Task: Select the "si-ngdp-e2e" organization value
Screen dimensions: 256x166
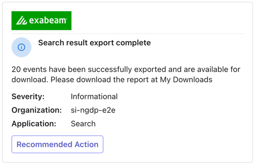Action: (x=93, y=110)
